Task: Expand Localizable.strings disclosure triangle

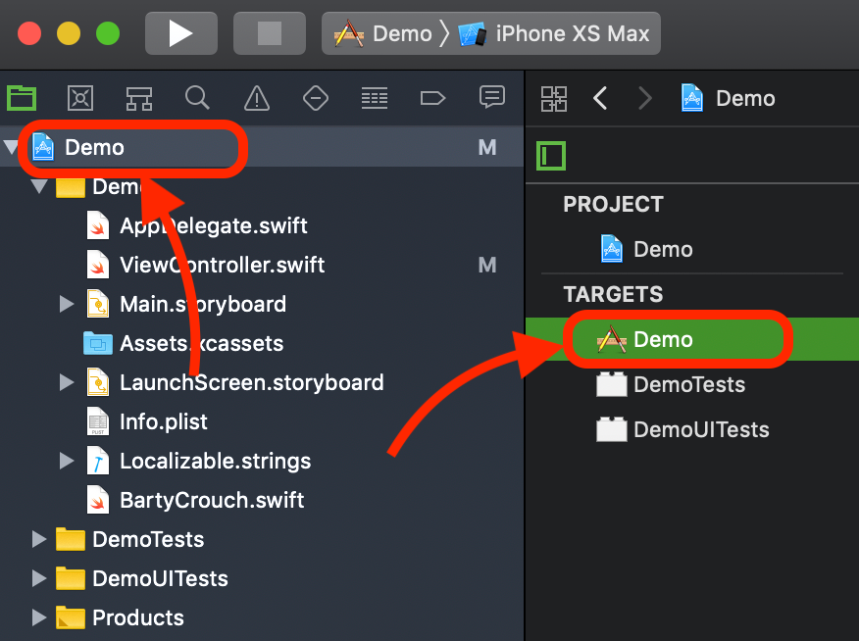Action: (67, 461)
